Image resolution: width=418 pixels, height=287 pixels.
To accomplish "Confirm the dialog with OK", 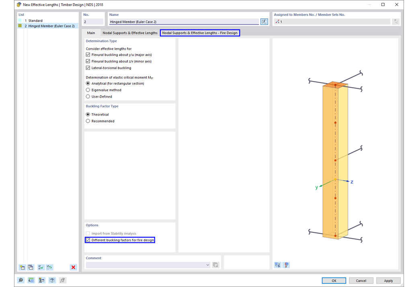I will 334,280.
